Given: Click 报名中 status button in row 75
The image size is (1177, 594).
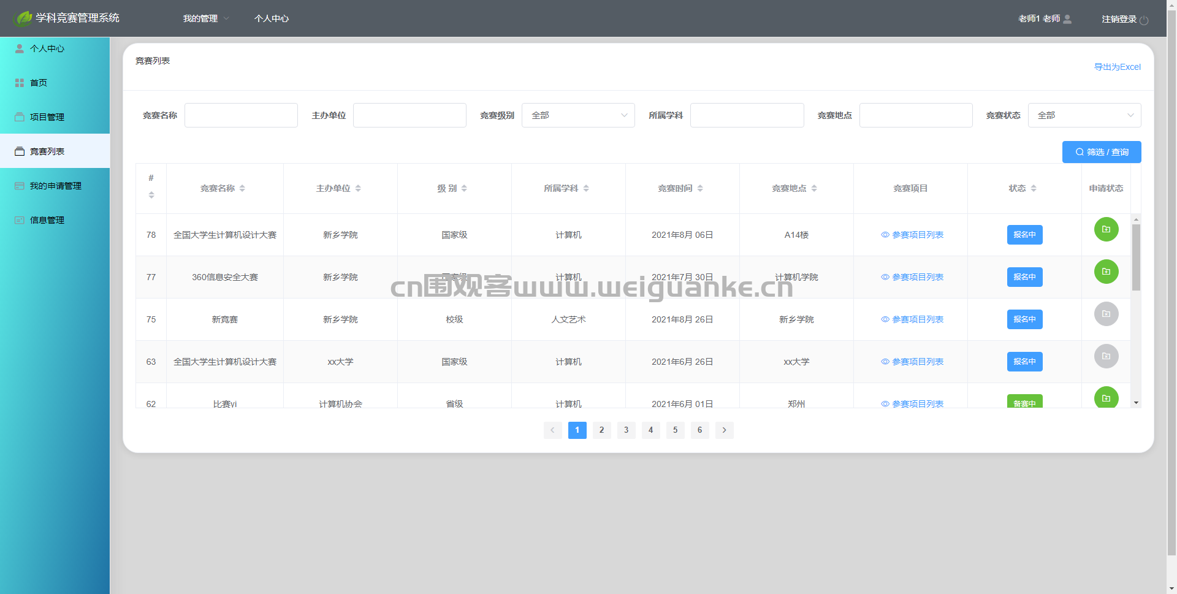Looking at the screenshot, I should point(1024,319).
